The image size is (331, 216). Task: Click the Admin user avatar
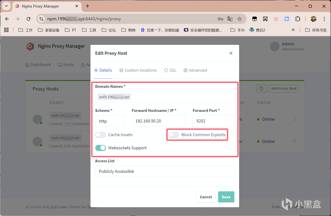tap(275, 46)
